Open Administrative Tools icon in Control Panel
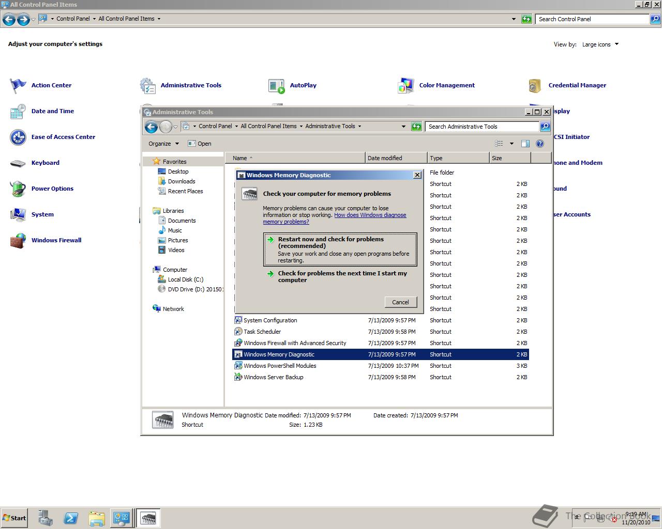The height and width of the screenshot is (529, 662). pyautogui.click(x=147, y=85)
